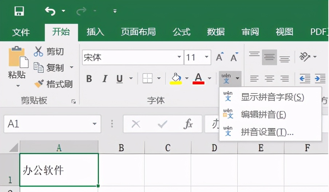Decrease font size with smaller A
329x192 pixels.
234,57
